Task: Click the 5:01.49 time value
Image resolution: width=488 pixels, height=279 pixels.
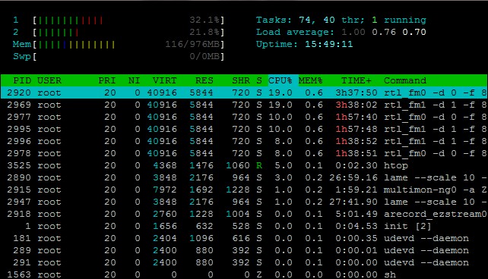Action: tap(356, 214)
